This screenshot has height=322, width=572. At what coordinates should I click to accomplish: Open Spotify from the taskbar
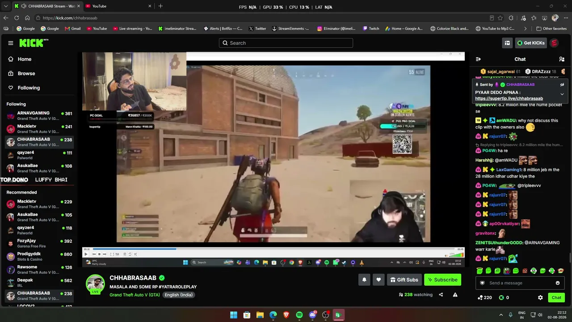tap(299, 315)
